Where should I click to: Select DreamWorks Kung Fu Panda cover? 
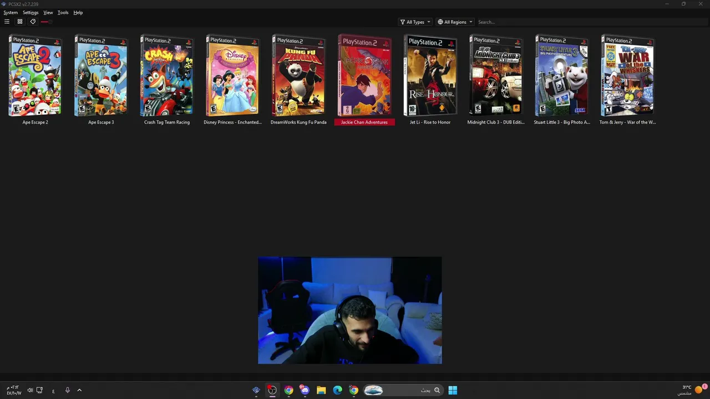(x=298, y=76)
